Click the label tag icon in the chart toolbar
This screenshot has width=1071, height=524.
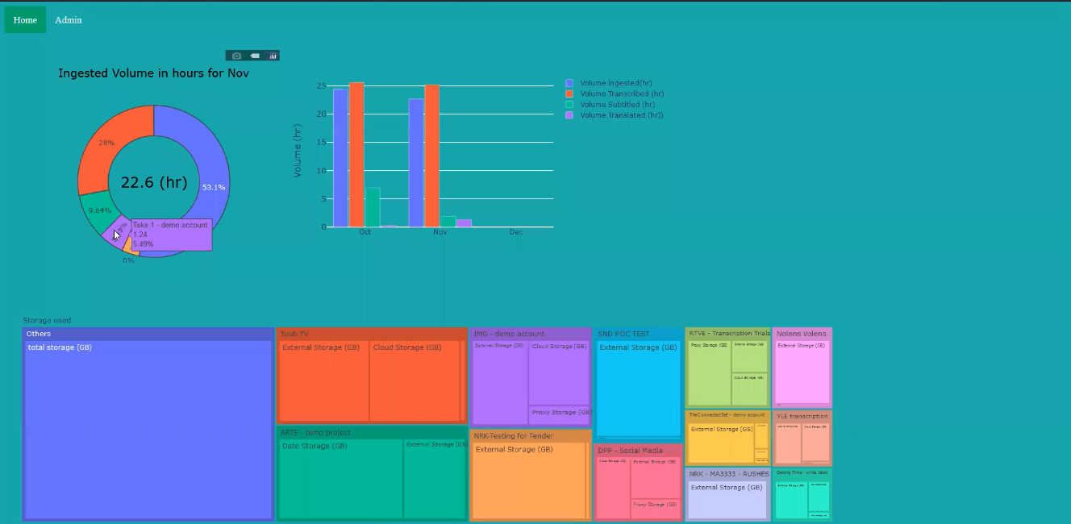pos(254,56)
